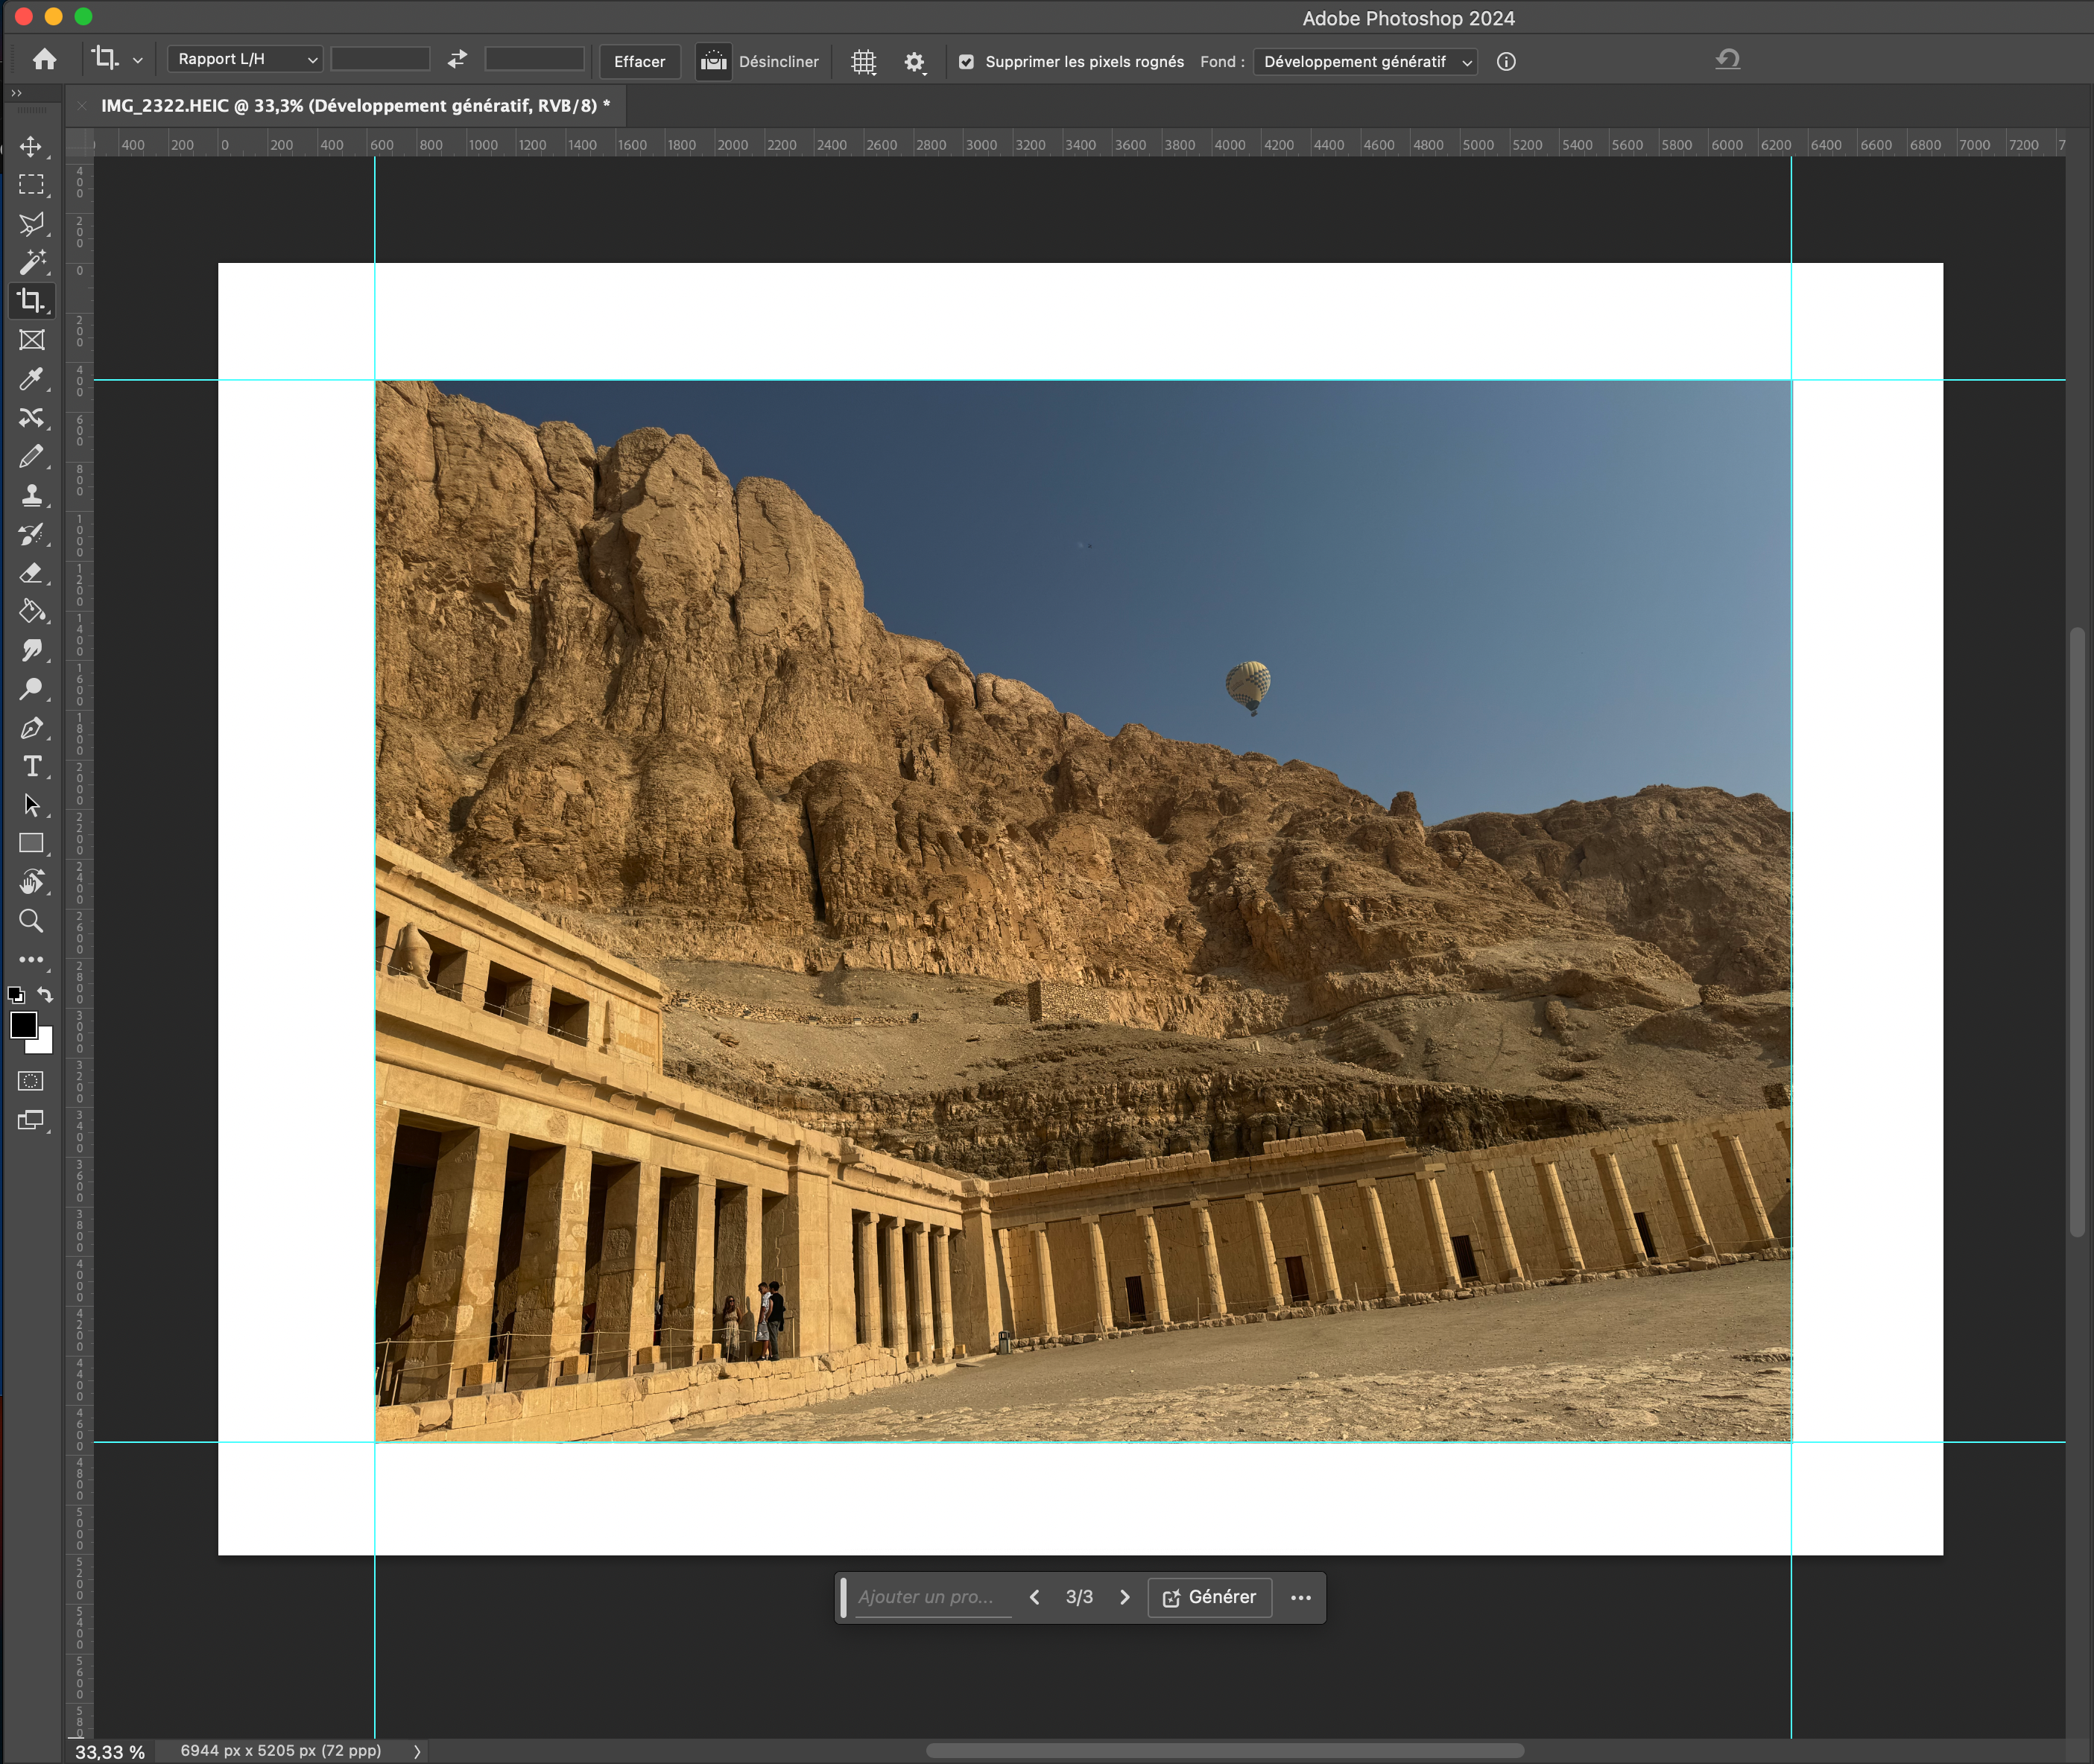The image size is (2094, 1764).
Task: Select the Rectangle shape tool
Action: point(31,843)
